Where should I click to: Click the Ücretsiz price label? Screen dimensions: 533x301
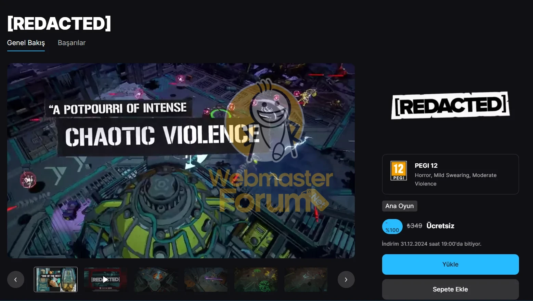pyautogui.click(x=440, y=226)
